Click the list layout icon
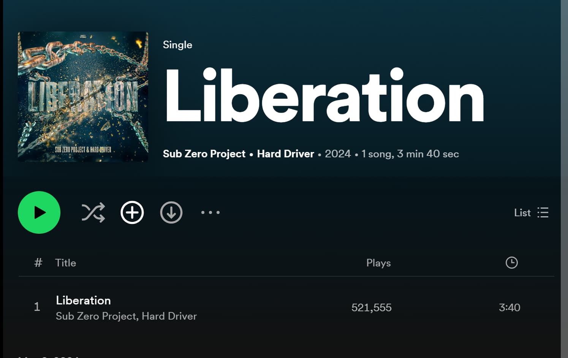Viewport: 568px width, 358px height. click(x=543, y=212)
